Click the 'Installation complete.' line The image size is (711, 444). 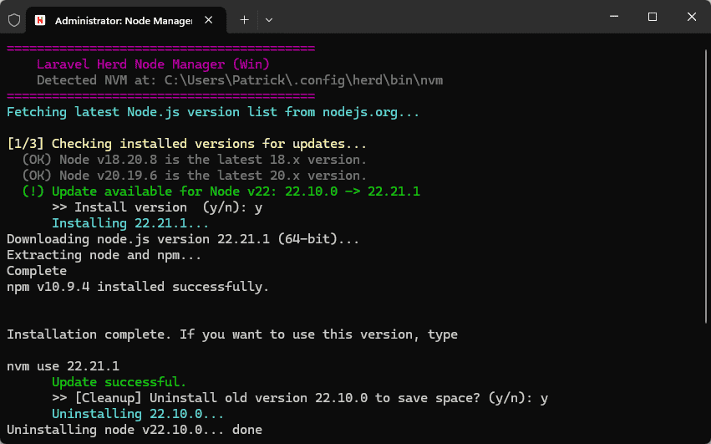pos(232,334)
